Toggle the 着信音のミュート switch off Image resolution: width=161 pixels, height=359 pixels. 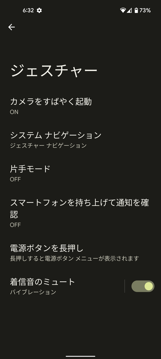click(x=143, y=286)
